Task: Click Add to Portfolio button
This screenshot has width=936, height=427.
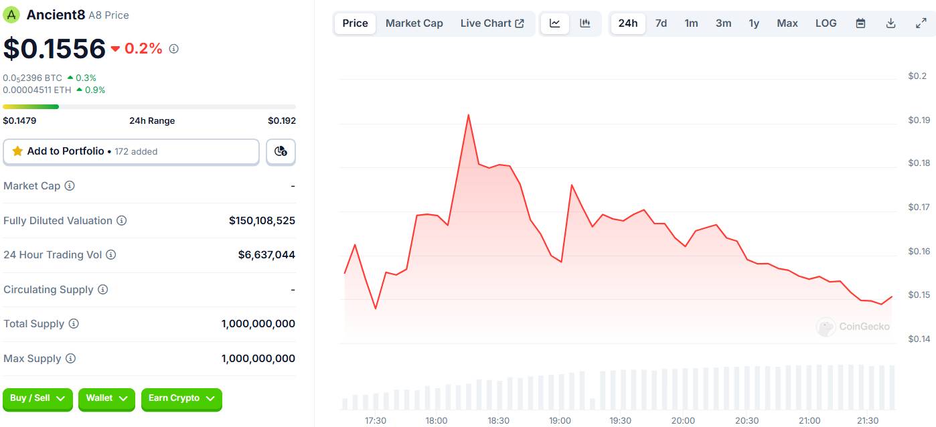Action: [x=131, y=152]
